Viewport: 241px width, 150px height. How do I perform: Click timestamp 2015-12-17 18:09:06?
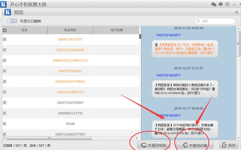(x=189, y=108)
